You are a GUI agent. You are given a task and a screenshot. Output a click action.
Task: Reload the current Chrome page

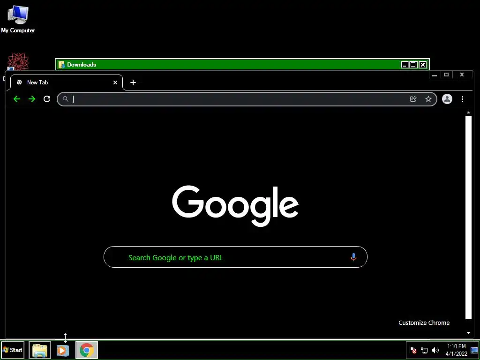[x=47, y=99]
